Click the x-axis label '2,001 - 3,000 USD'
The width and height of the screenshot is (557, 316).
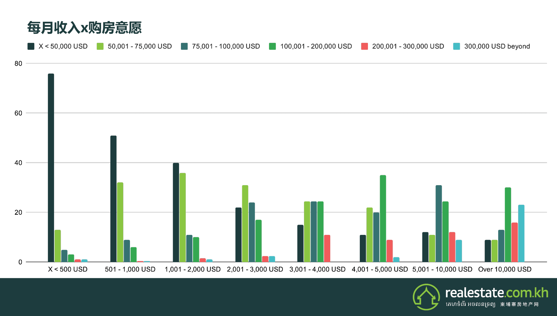point(255,269)
